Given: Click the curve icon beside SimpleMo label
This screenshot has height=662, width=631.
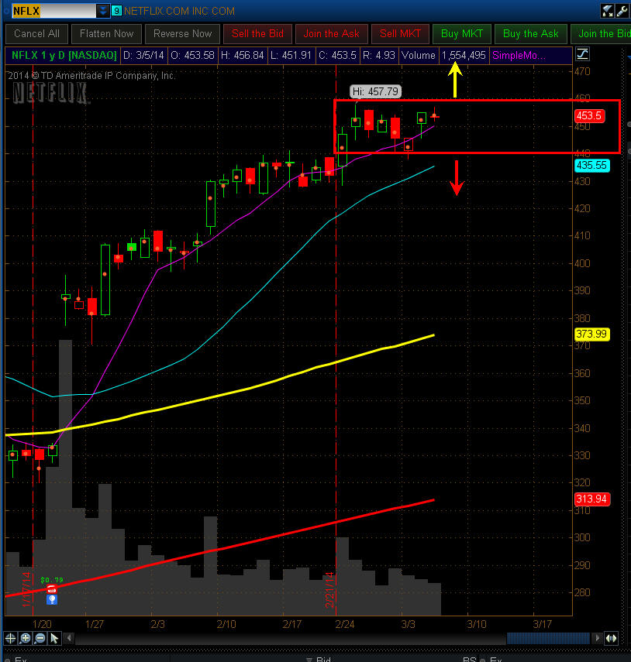Looking at the screenshot, I should pyautogui.click(x=582, y=54).
